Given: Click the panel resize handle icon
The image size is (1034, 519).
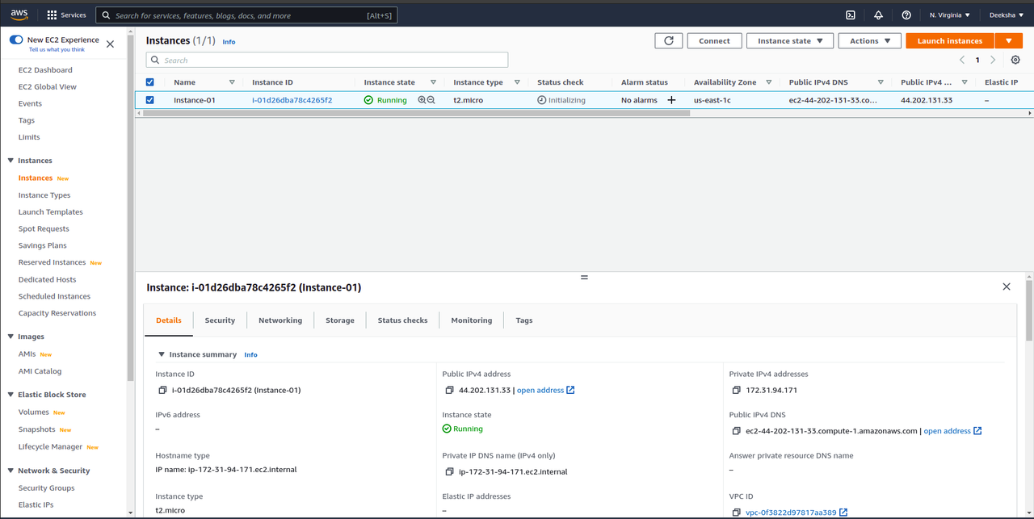Looking at the screenshot, I should 584,277.
